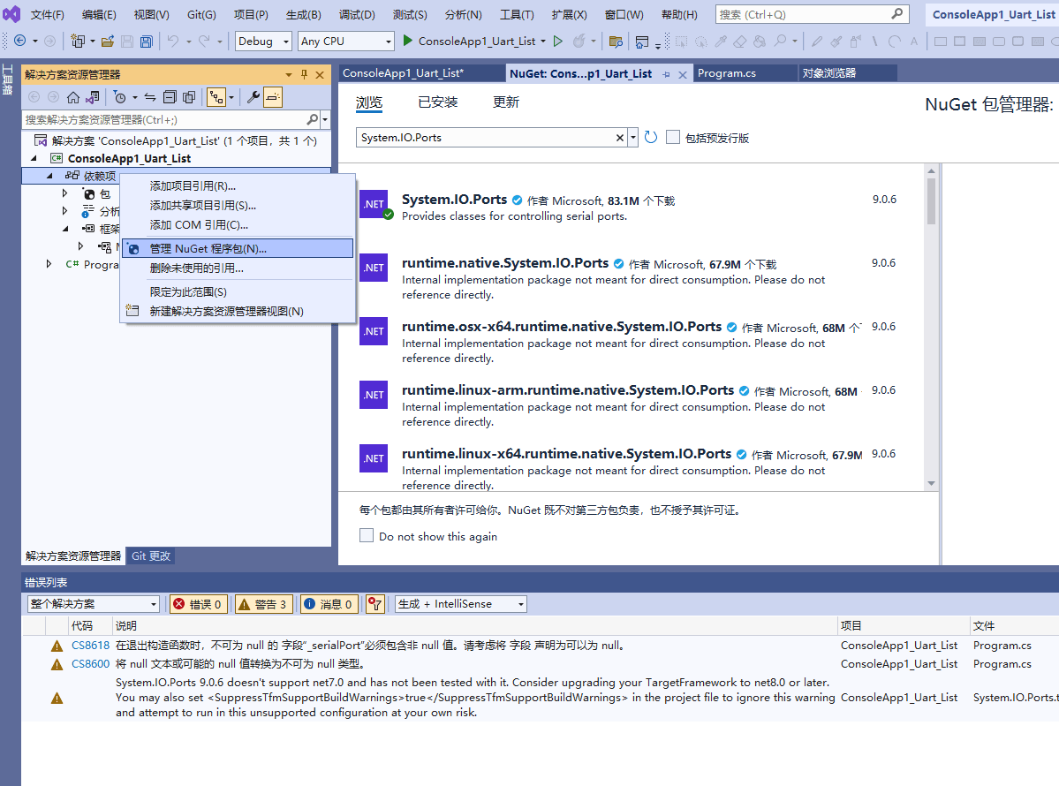The width and height of the screenshot is (1059, 786).
Task: Refresh the NuGet package search results
Action: pyautogui.click(x=650, y=137)
